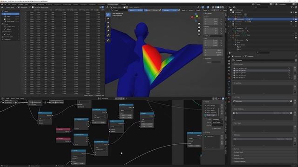Open the Tool properties tab

pos(229,57)
